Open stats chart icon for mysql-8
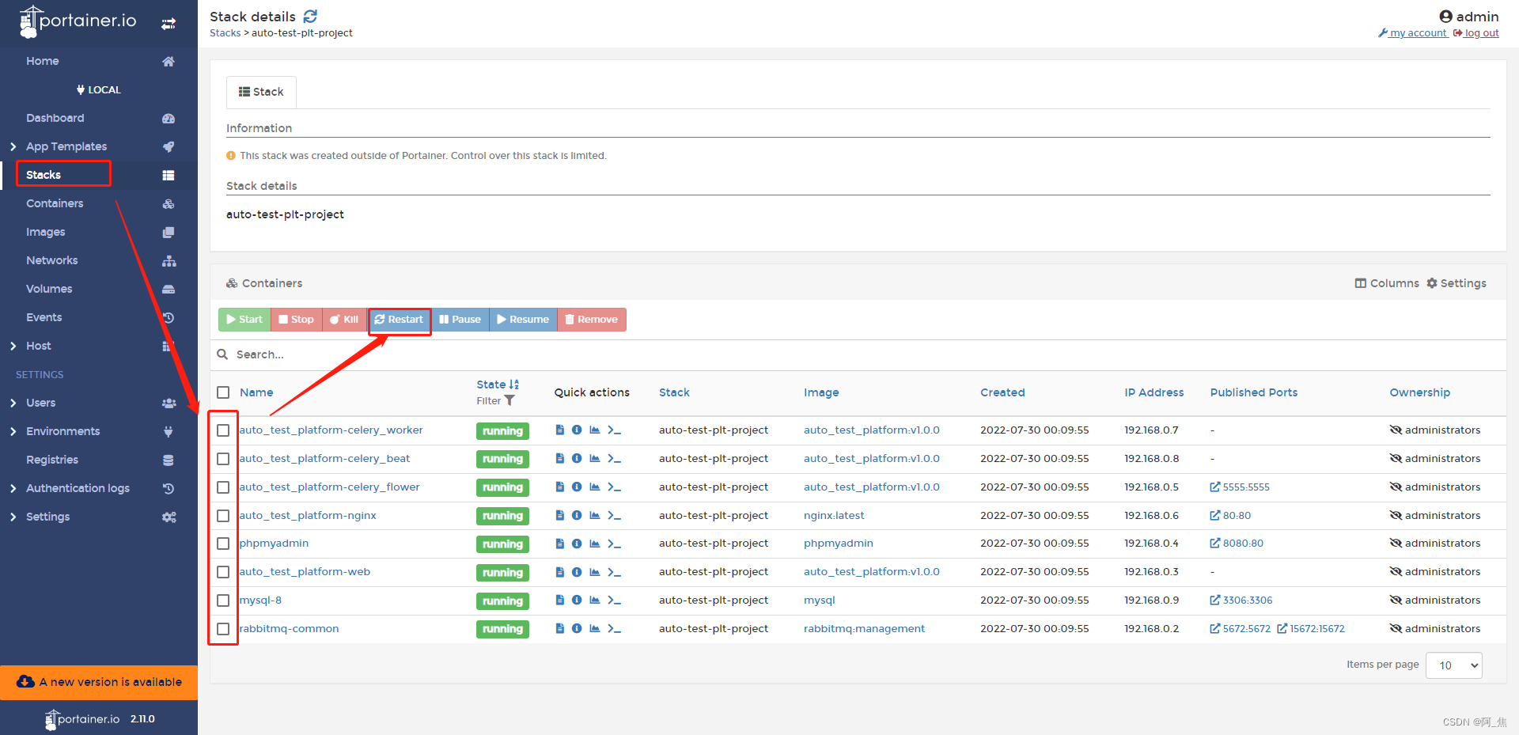Viewport: 1519px width, 735px height. (595, 600)
